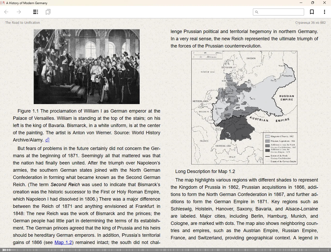Screen dimensions: 331x252
Task: Click the reading progress bar at bottom
Action: pyautogui.click(x=165, y=250)
